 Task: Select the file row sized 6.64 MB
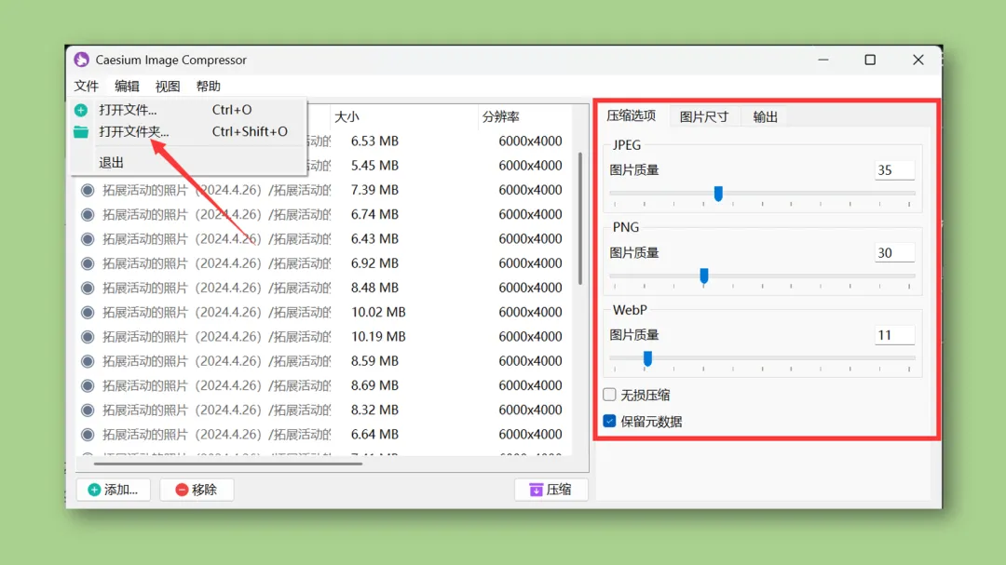324,434
